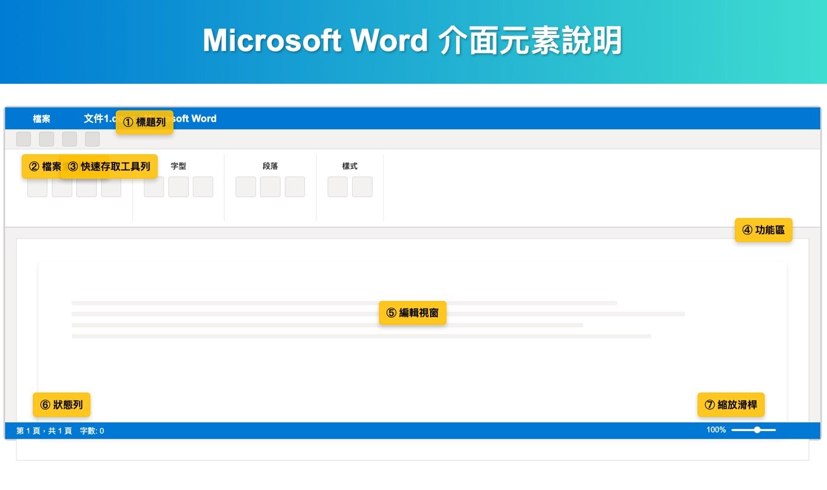Click the fourth Quick Access toolbar button
The height and width of the screenshot is (490, 827).
point(92,139)
